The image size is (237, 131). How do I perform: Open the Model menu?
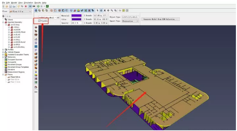pyautogui.click(x=14, y=3)
